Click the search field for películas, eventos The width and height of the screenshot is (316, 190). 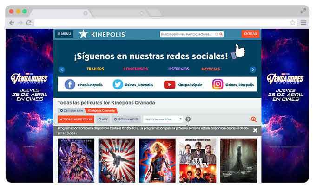click(188, 34)
